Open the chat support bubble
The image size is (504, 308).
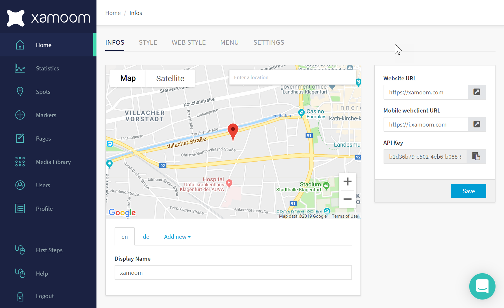482,286
